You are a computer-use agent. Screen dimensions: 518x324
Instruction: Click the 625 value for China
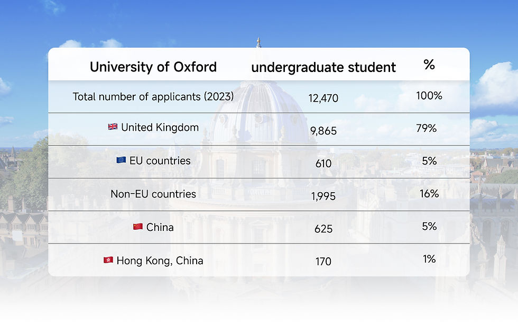tap(323, 229)
